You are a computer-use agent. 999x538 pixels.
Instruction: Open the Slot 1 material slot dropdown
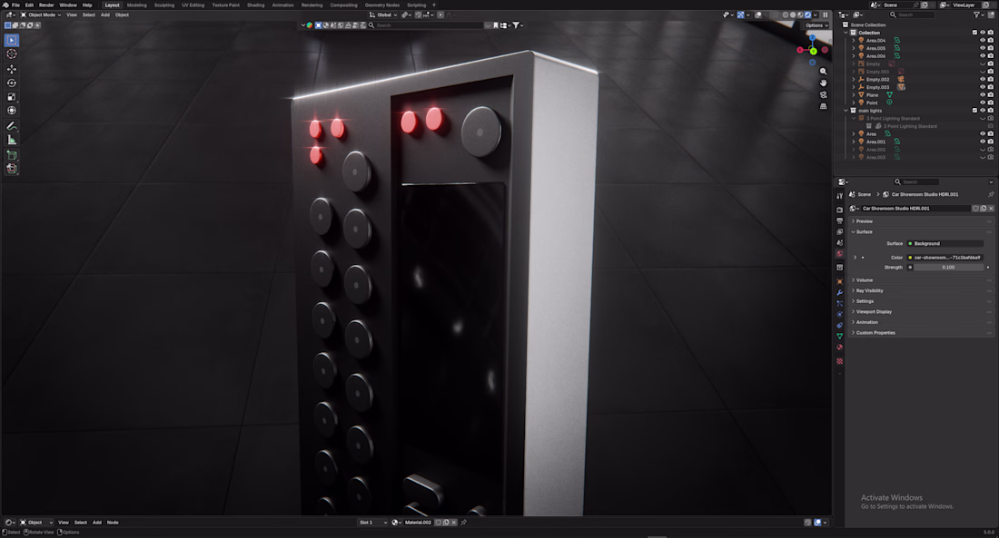point(372,522)
